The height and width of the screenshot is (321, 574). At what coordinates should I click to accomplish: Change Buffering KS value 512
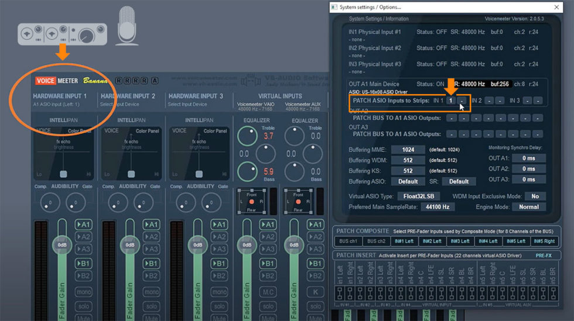click(408, 171)
